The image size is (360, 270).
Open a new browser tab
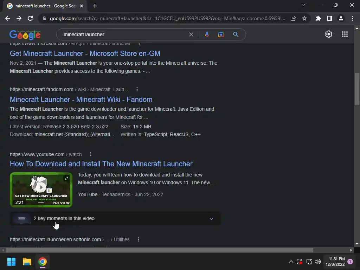[95, 6]
